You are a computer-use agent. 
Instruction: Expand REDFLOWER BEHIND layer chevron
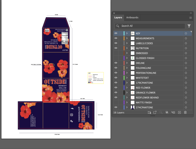click(x=127, y=97)
